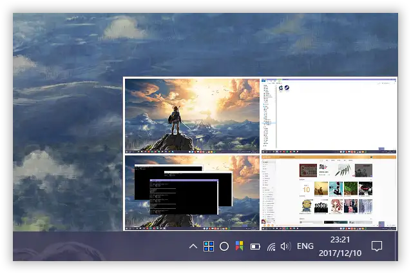The height and width of the screenshot is (274, 411).
Task: Click the speaker volume icon
Action: click(286, 246)
